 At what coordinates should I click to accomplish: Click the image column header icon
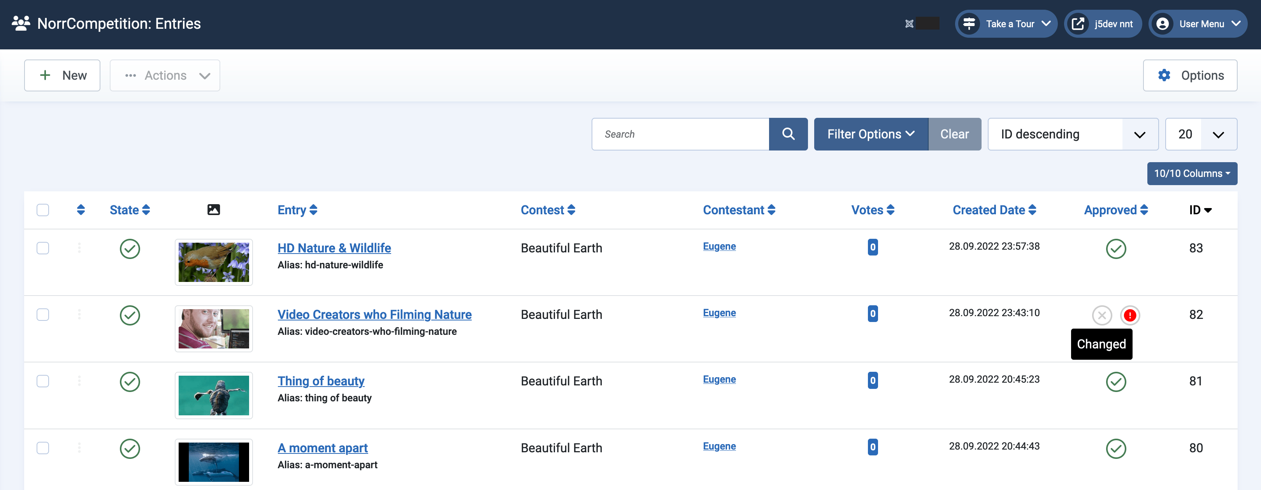click(213, 210)
